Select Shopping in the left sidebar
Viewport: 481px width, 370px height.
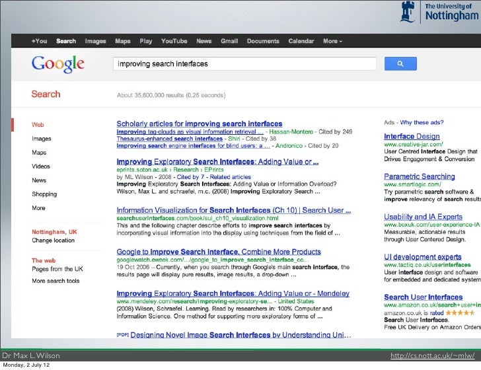point(44,194)
